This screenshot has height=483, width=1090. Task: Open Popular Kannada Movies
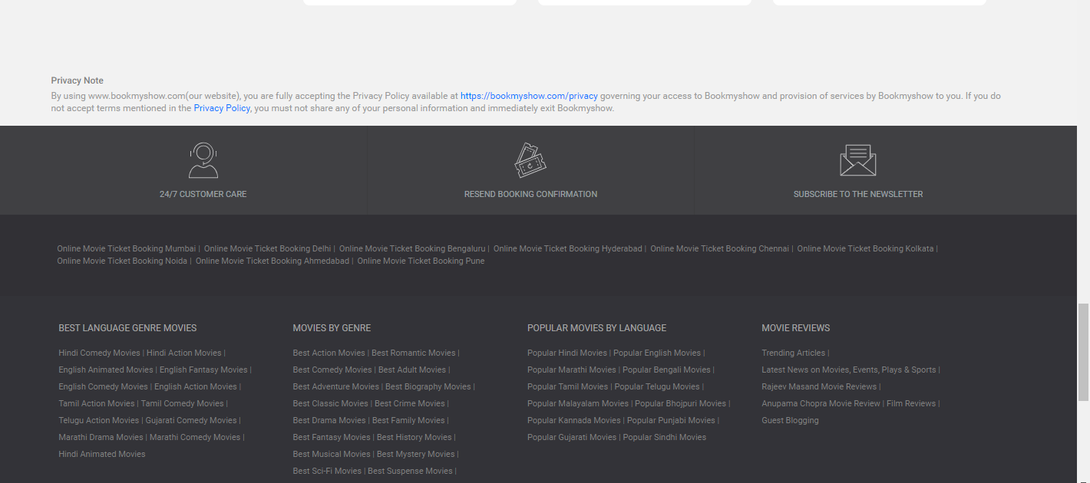point(574,420)
